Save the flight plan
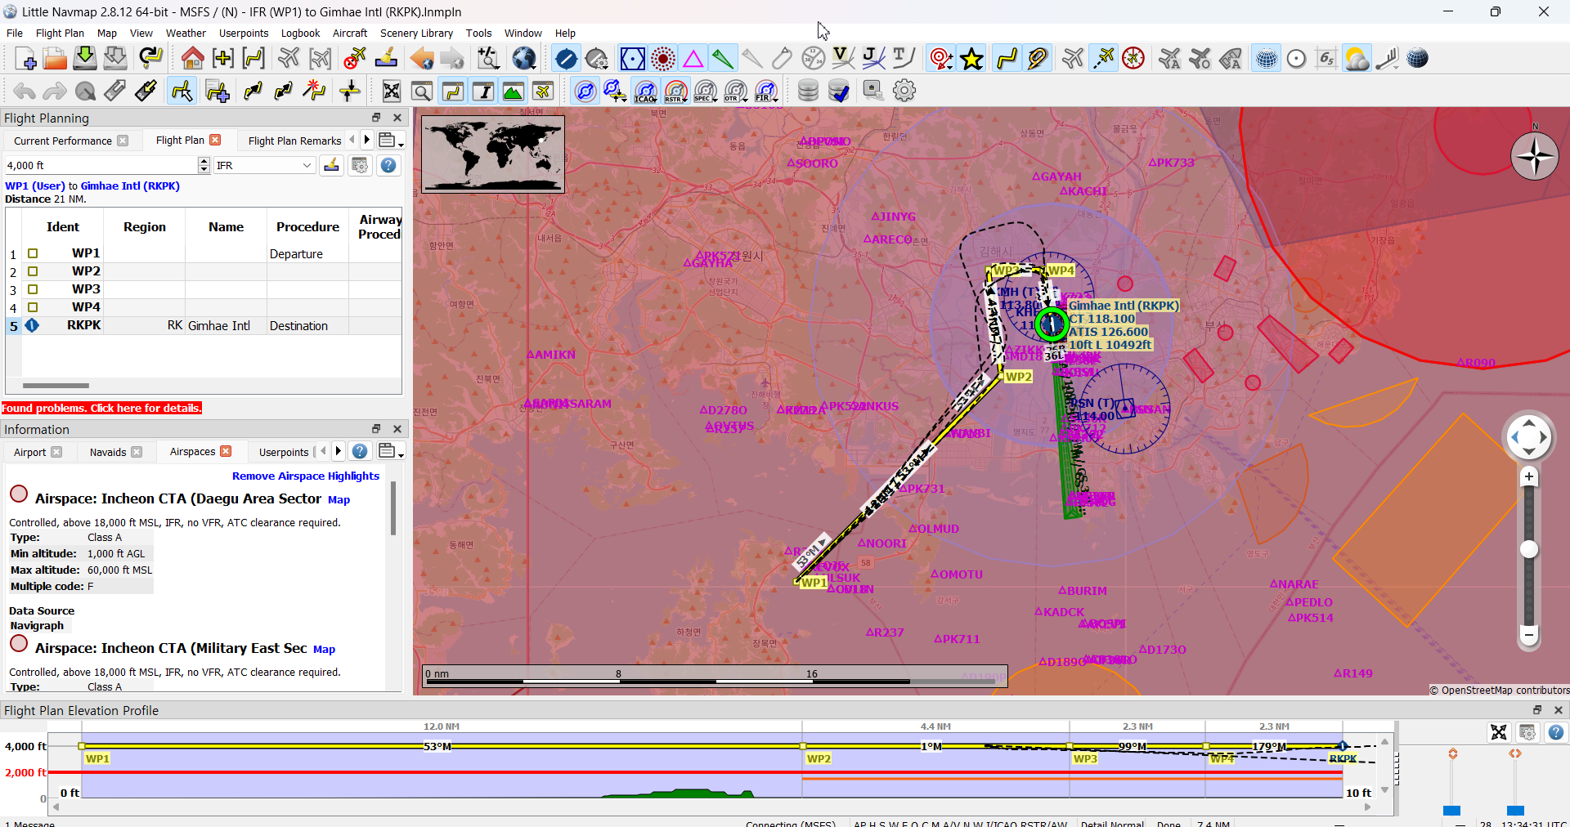Image resolution: width=1570 pixels, height=827 pixels. tap(85, 59)
